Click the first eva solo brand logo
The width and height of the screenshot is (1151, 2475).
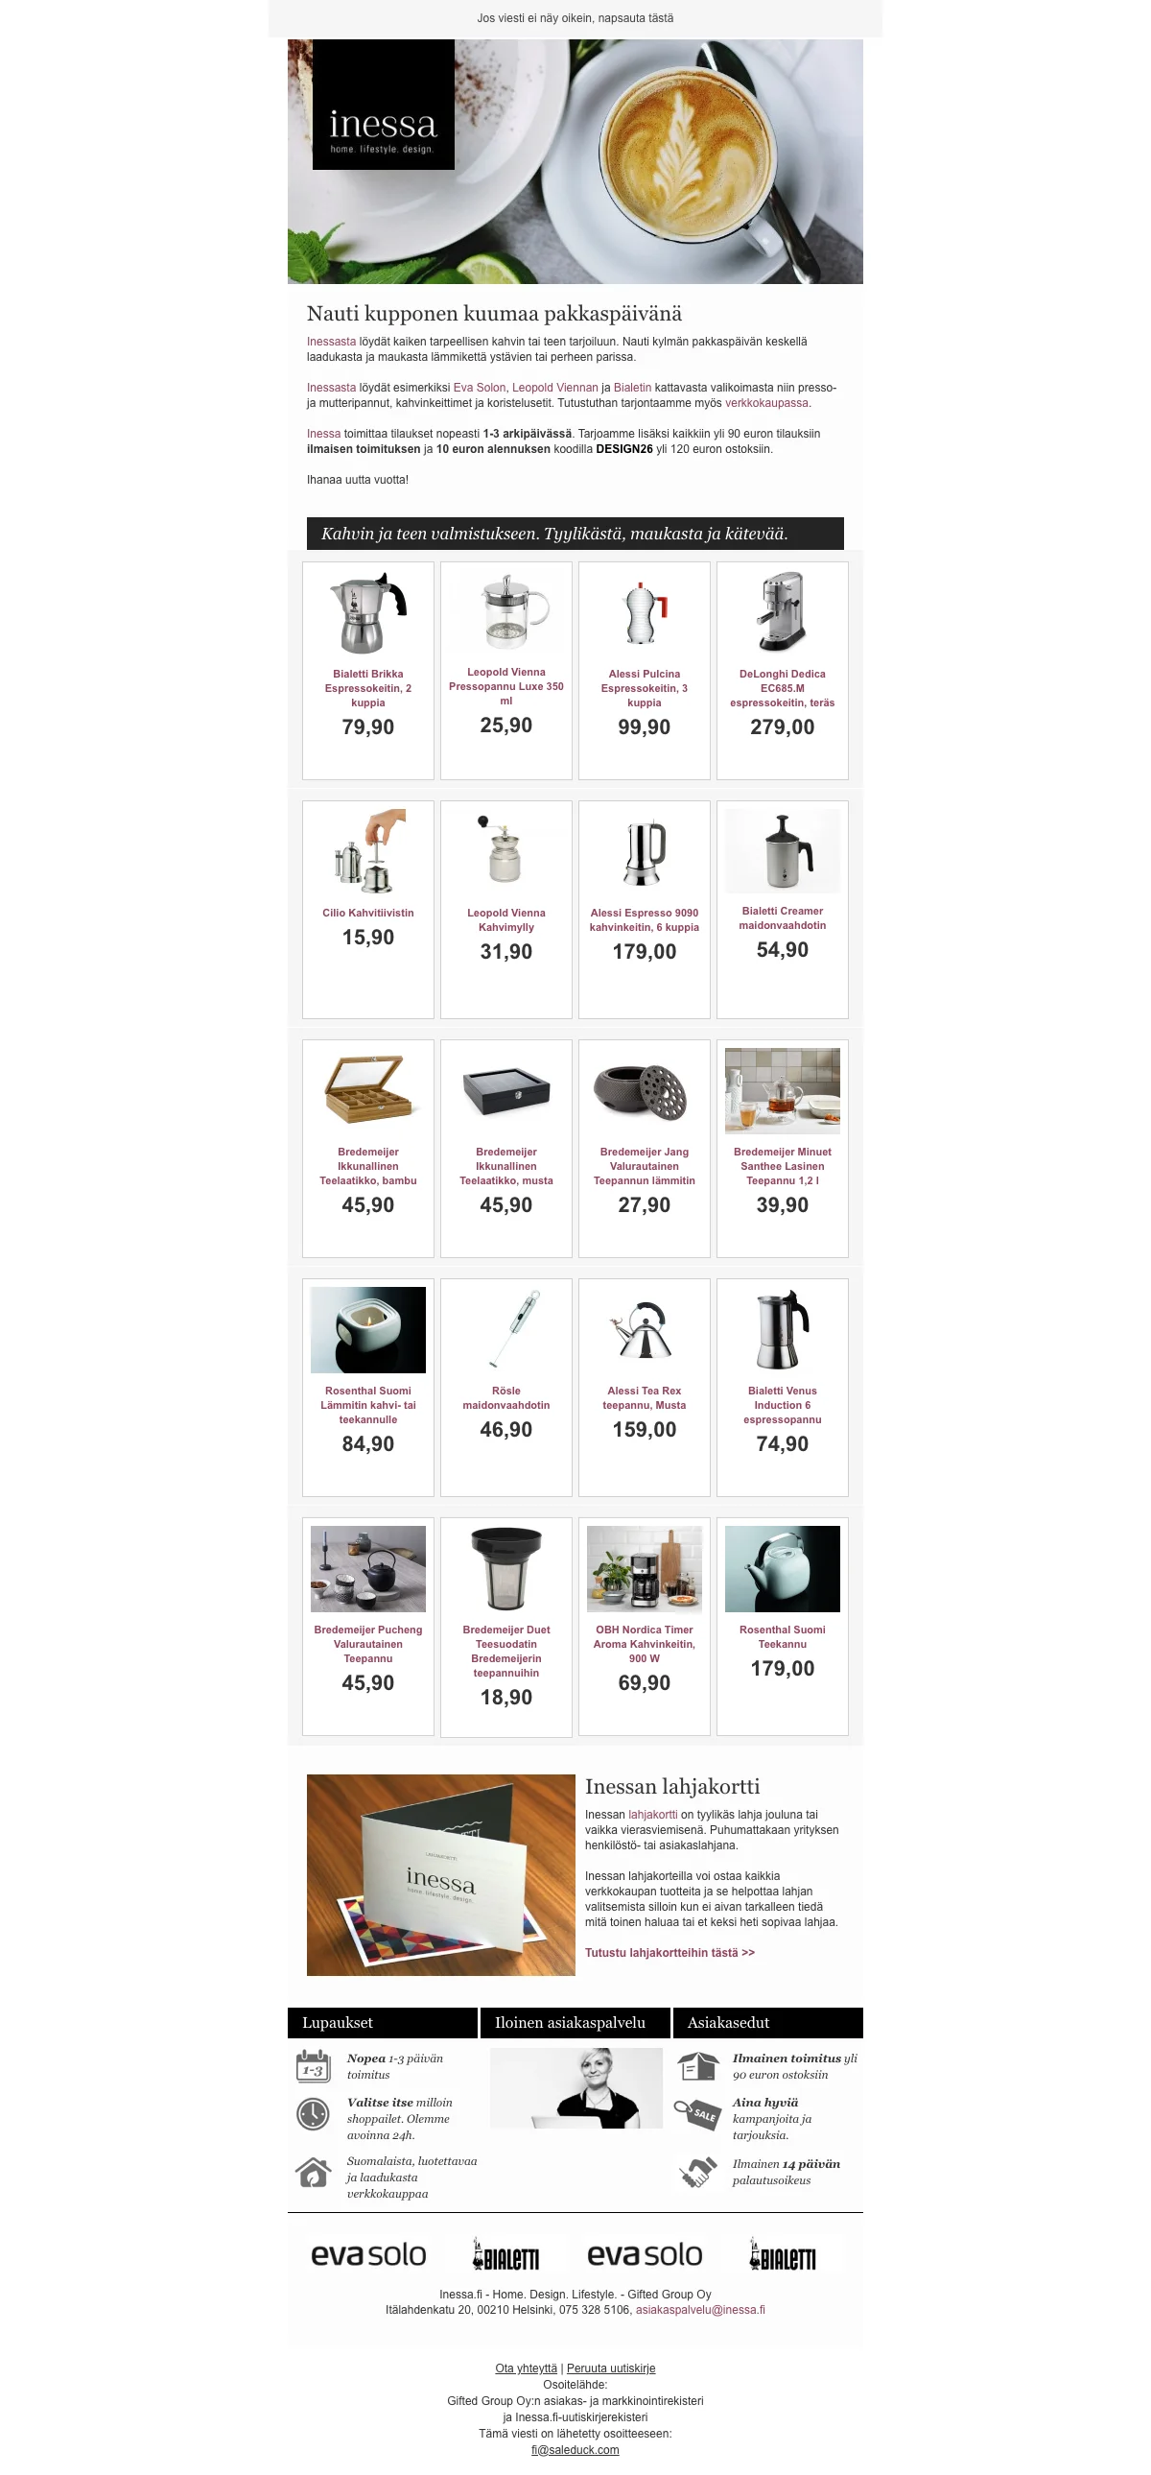367,2254
